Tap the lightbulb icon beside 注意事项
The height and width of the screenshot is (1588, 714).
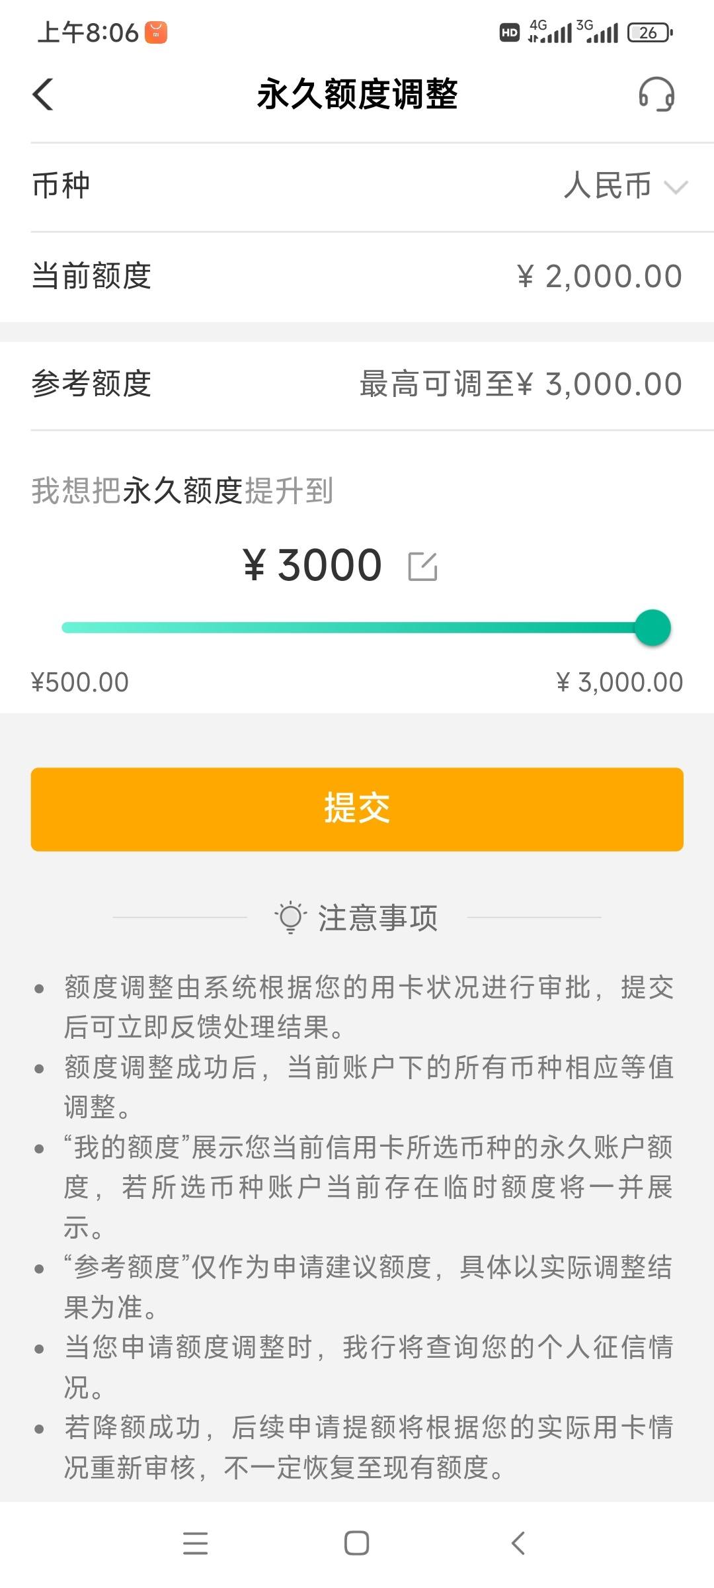click(x=290, y=918)
